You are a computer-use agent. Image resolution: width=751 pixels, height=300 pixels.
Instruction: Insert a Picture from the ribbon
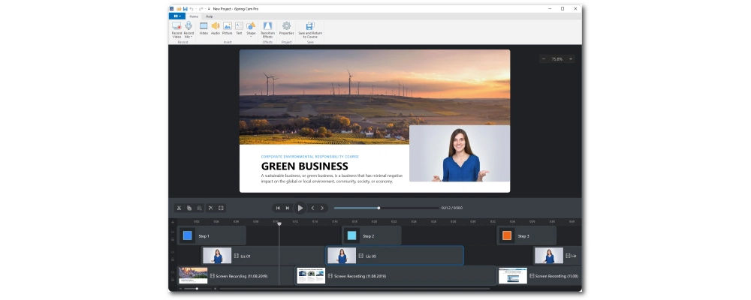227,26
